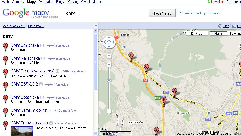
Task: Pan the map right with arrow
Action: [113, 42]
